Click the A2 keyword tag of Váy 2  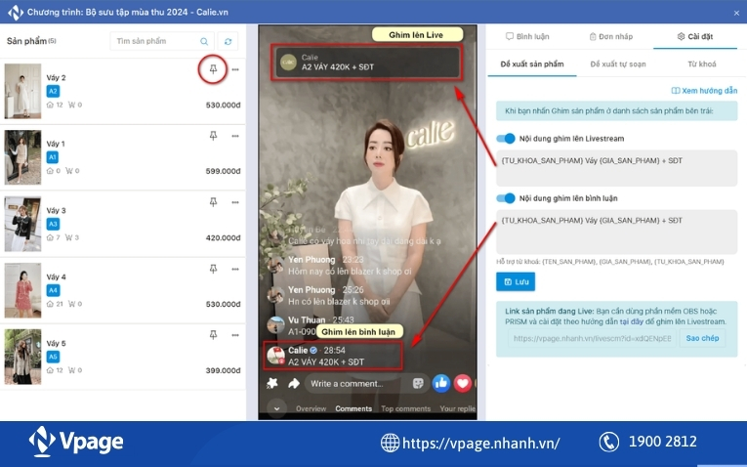pos(53,91)
